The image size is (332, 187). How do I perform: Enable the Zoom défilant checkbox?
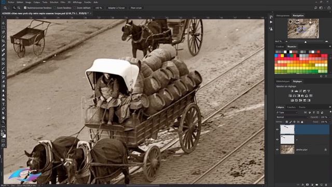(x=75, y=8)
